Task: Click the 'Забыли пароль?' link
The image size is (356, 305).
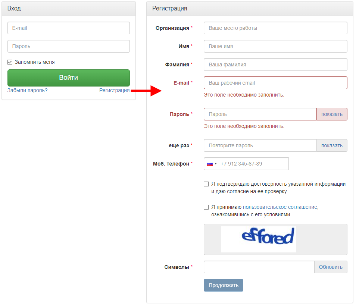Action: (27, 90)
